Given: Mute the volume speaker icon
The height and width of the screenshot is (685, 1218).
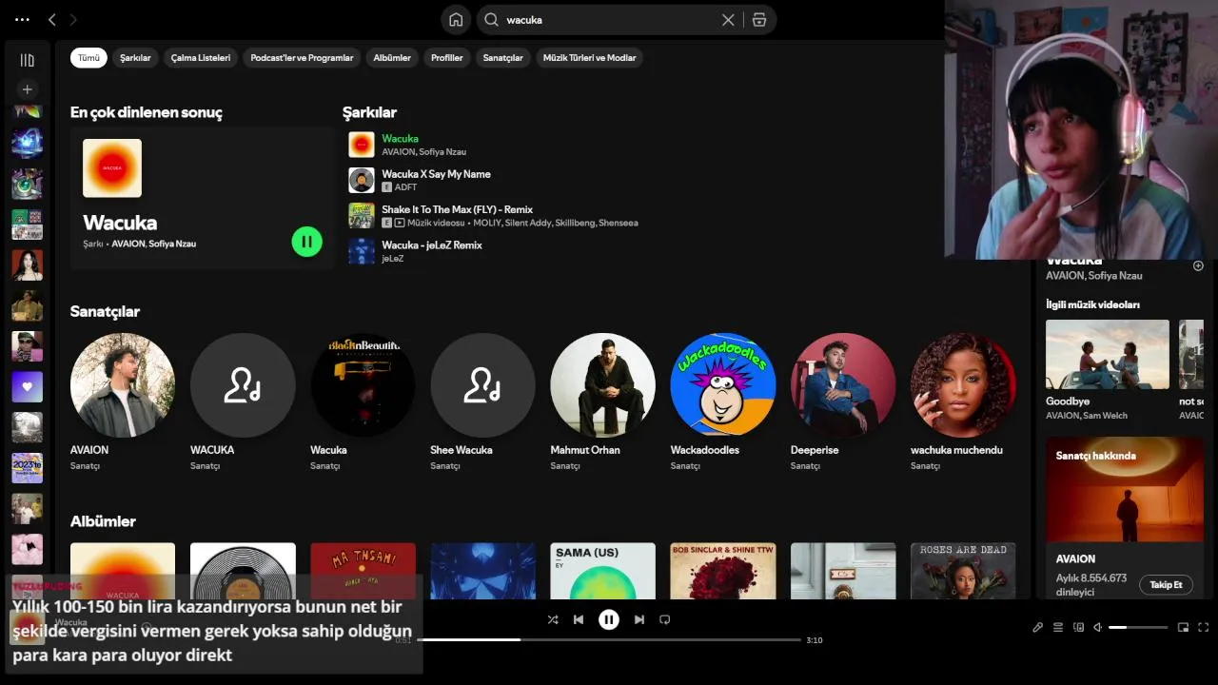Looking at the screenshot, I should coord(1098,627).
